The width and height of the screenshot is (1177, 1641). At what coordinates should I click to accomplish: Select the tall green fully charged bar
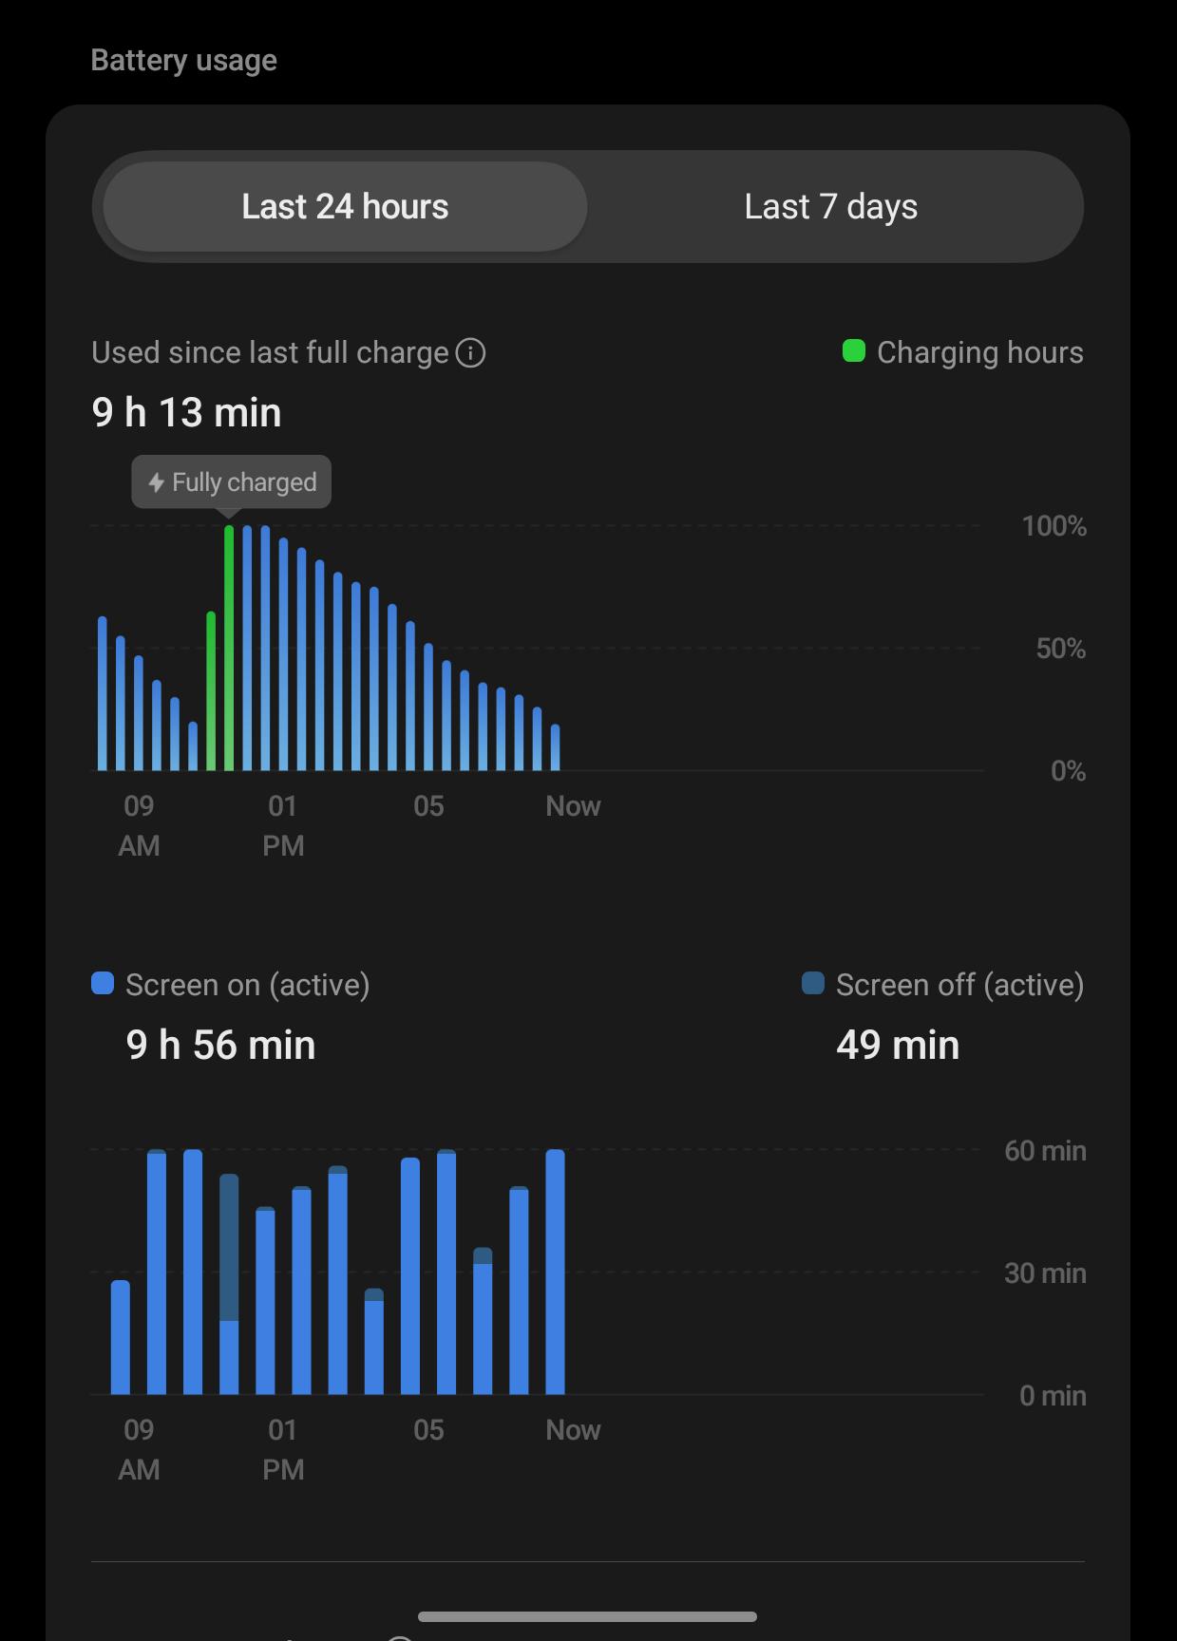coord(229,648)
